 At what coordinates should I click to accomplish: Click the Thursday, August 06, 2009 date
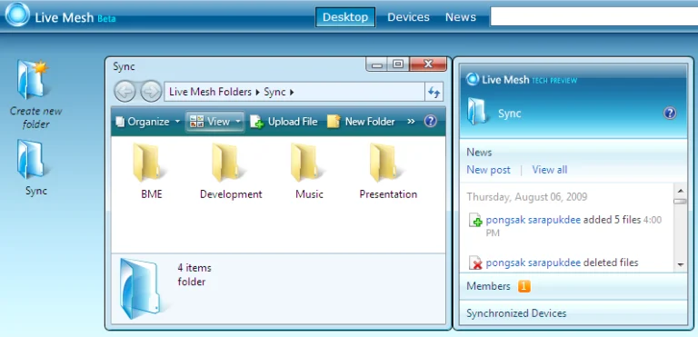pyautogui.click(x=526, y=196)
